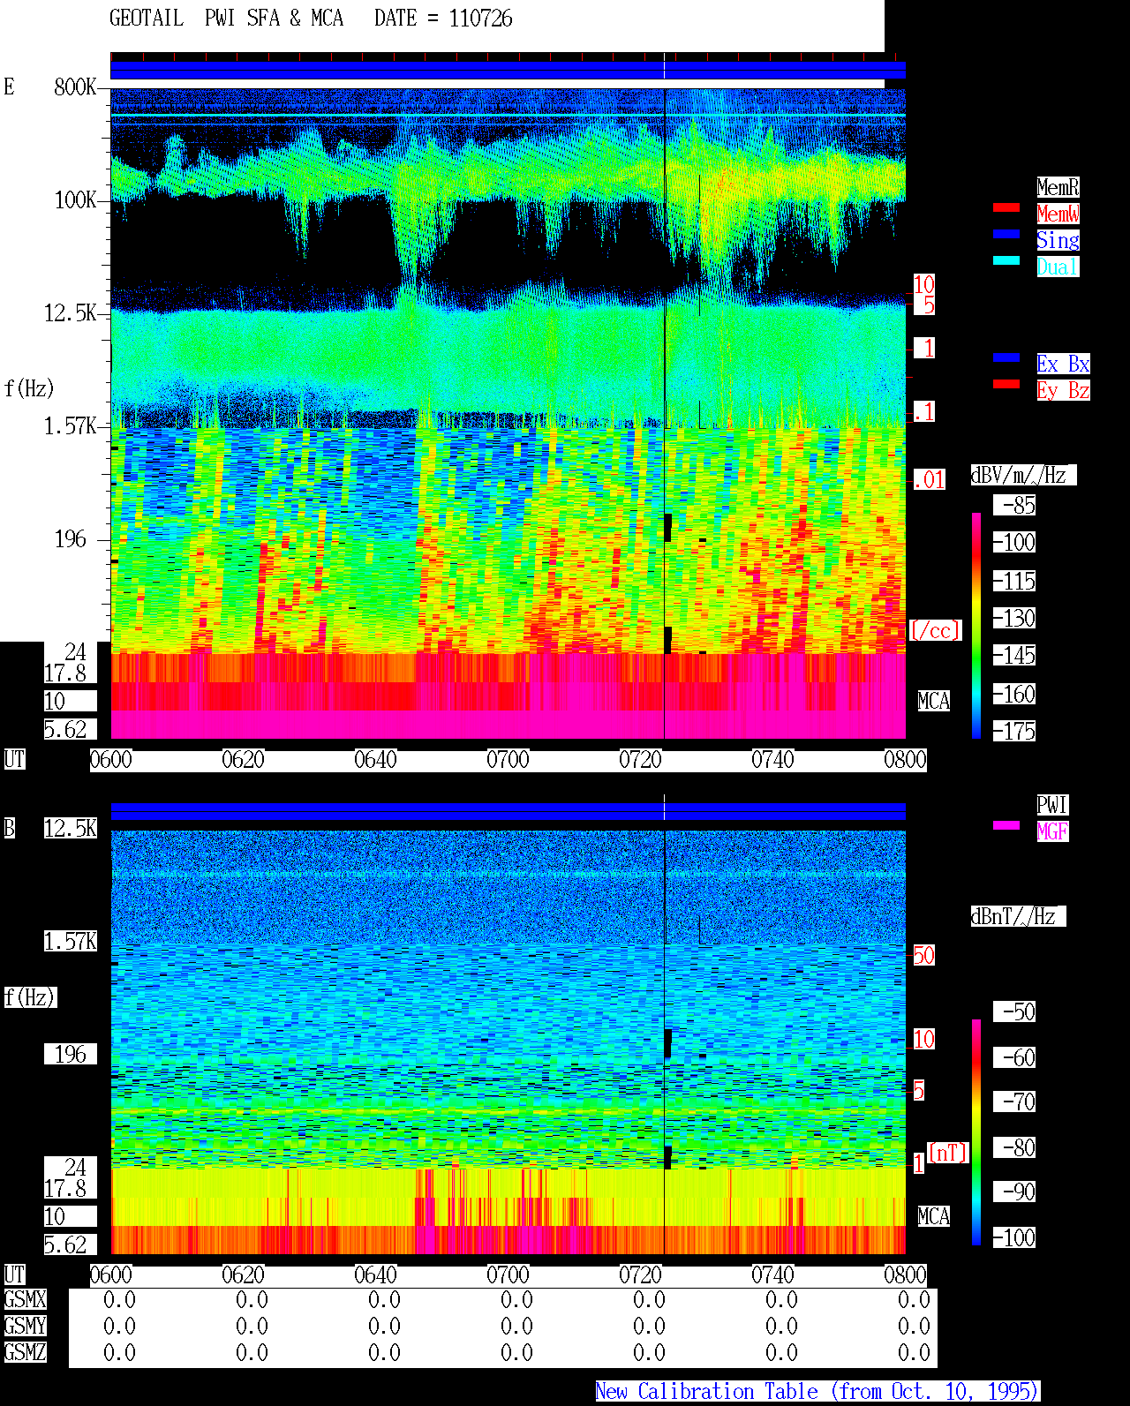Click the '0640' UT tick under E panel
Screen dimensions: 1130x1406
pyautogui.click(x=375, y=759)
